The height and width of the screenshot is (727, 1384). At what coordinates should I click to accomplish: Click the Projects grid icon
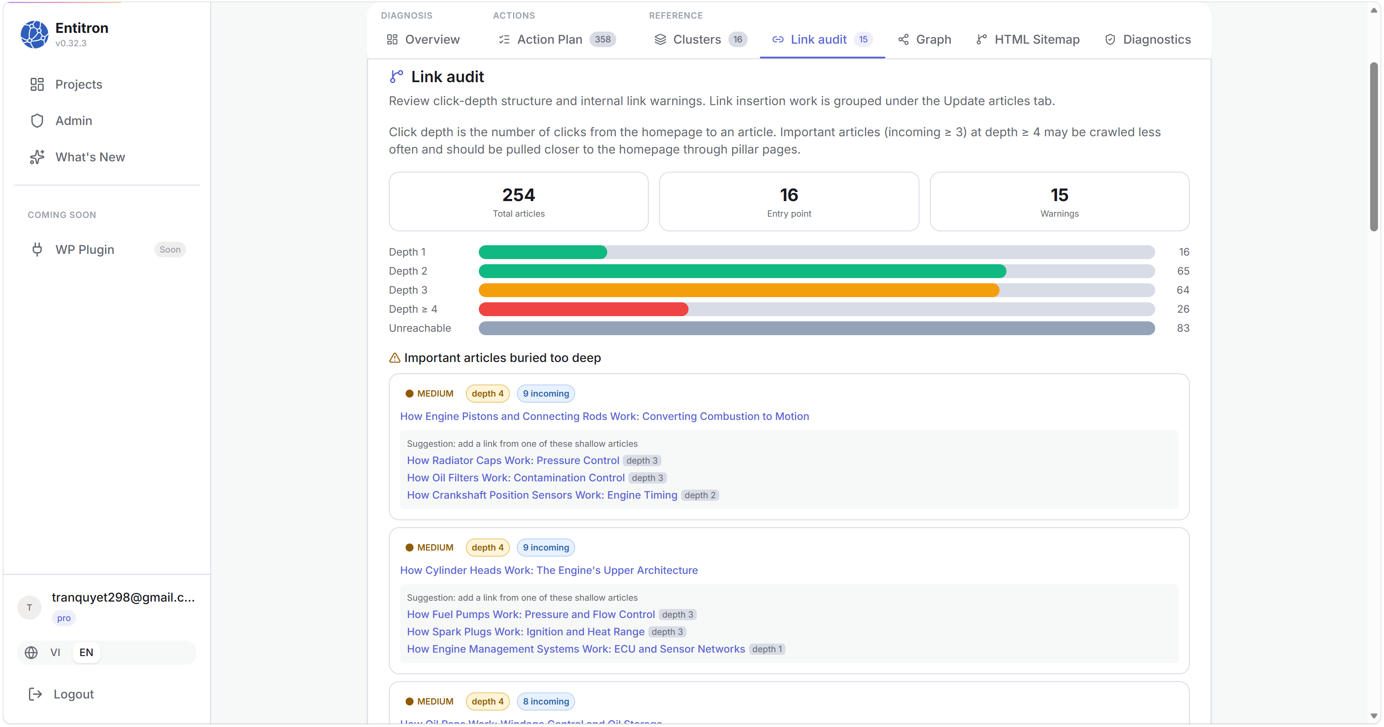coord(37,84)
